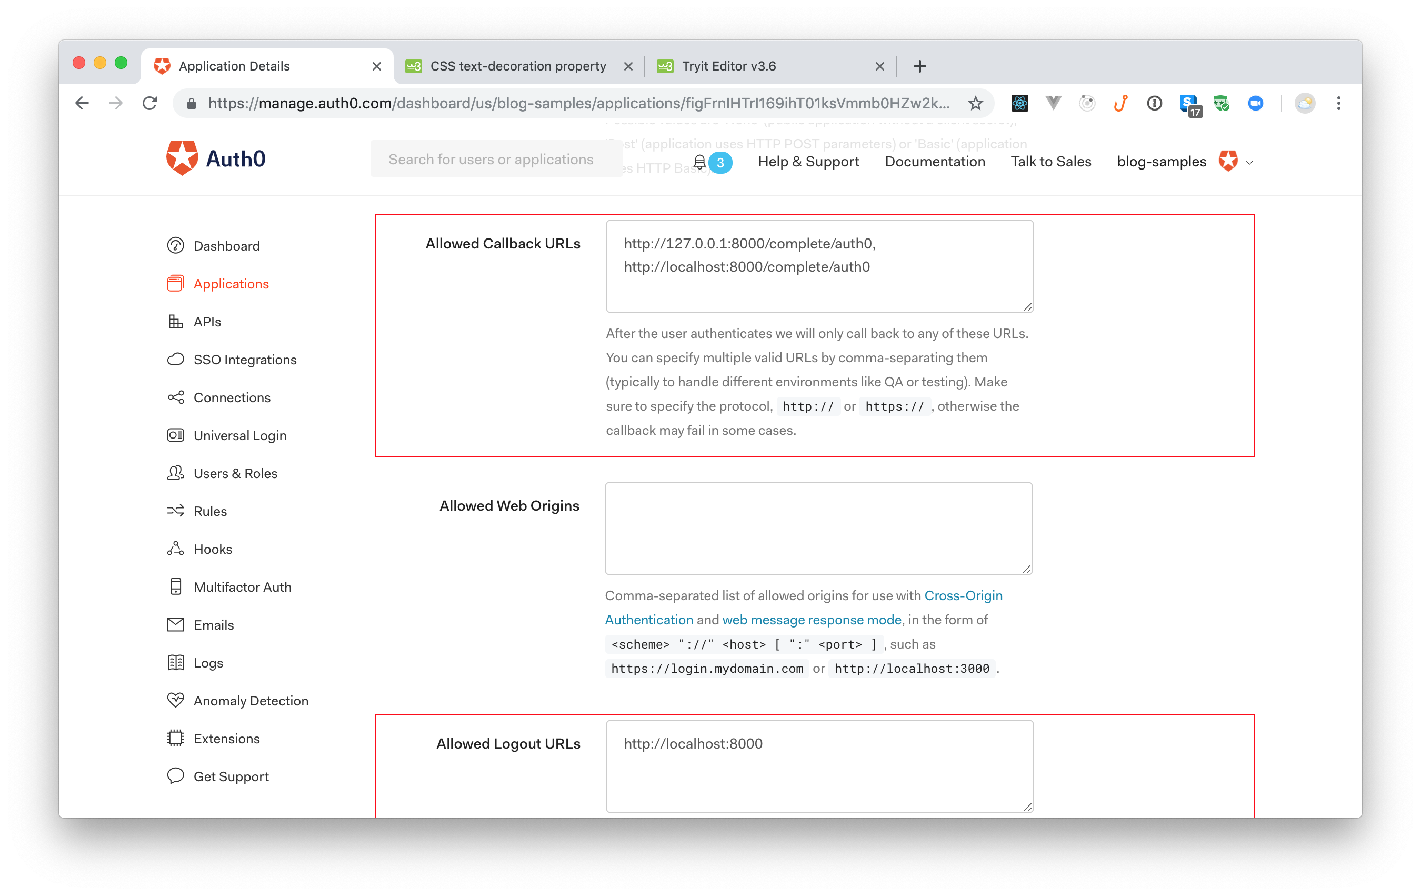Viewport: 1421px width, 896px height.
Task: Click the notification bell icon
Action: pos(699,162)
